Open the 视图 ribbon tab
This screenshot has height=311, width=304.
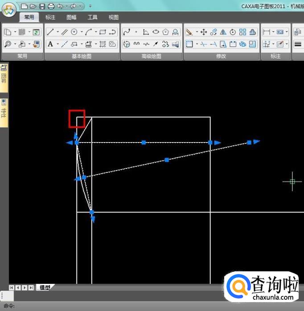coord(114,17)
